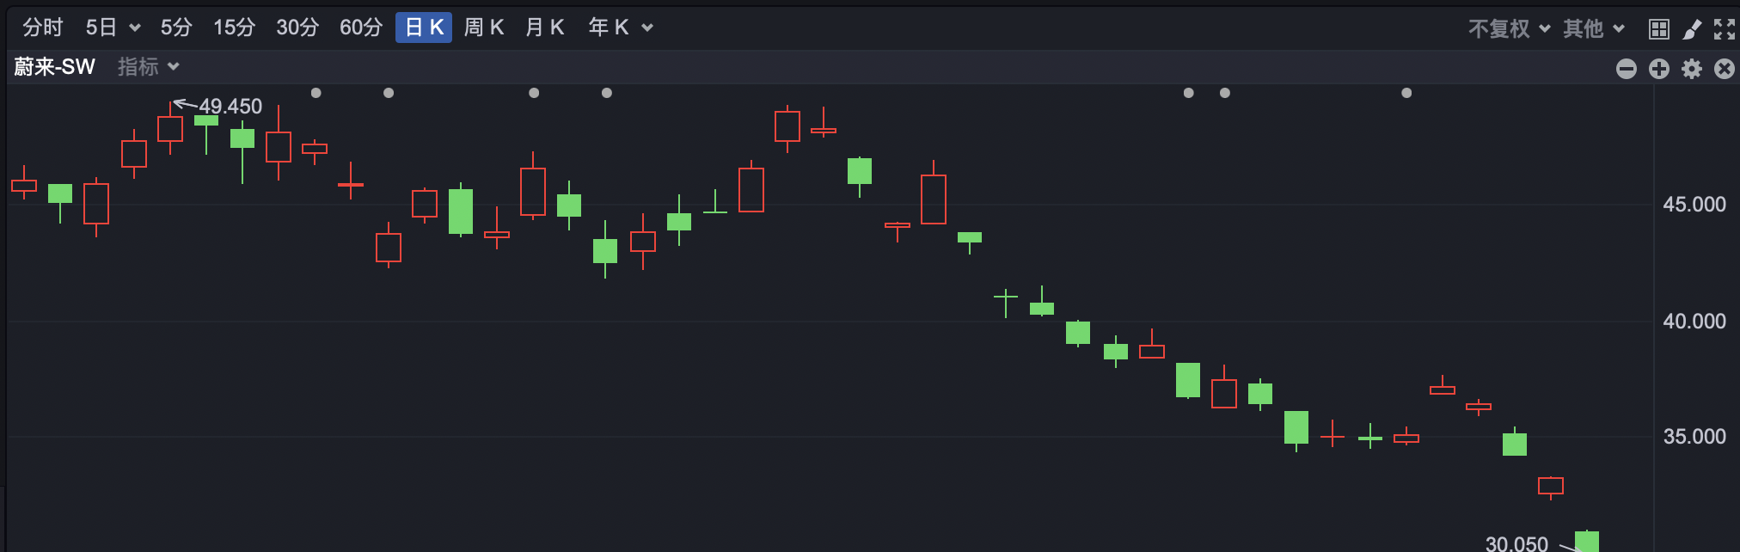The image size is (1740, 552).
Task: Expand the 5日 dropdown arrow
Action: coord(135,28)
